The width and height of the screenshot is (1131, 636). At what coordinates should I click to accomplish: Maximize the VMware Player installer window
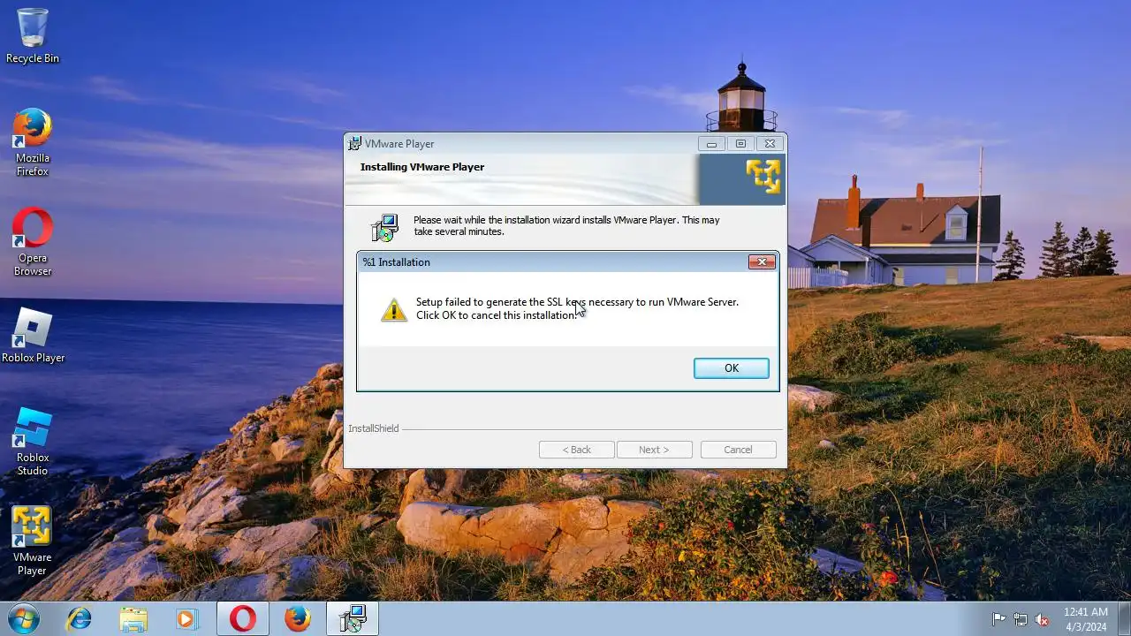(x=740, y=143)
